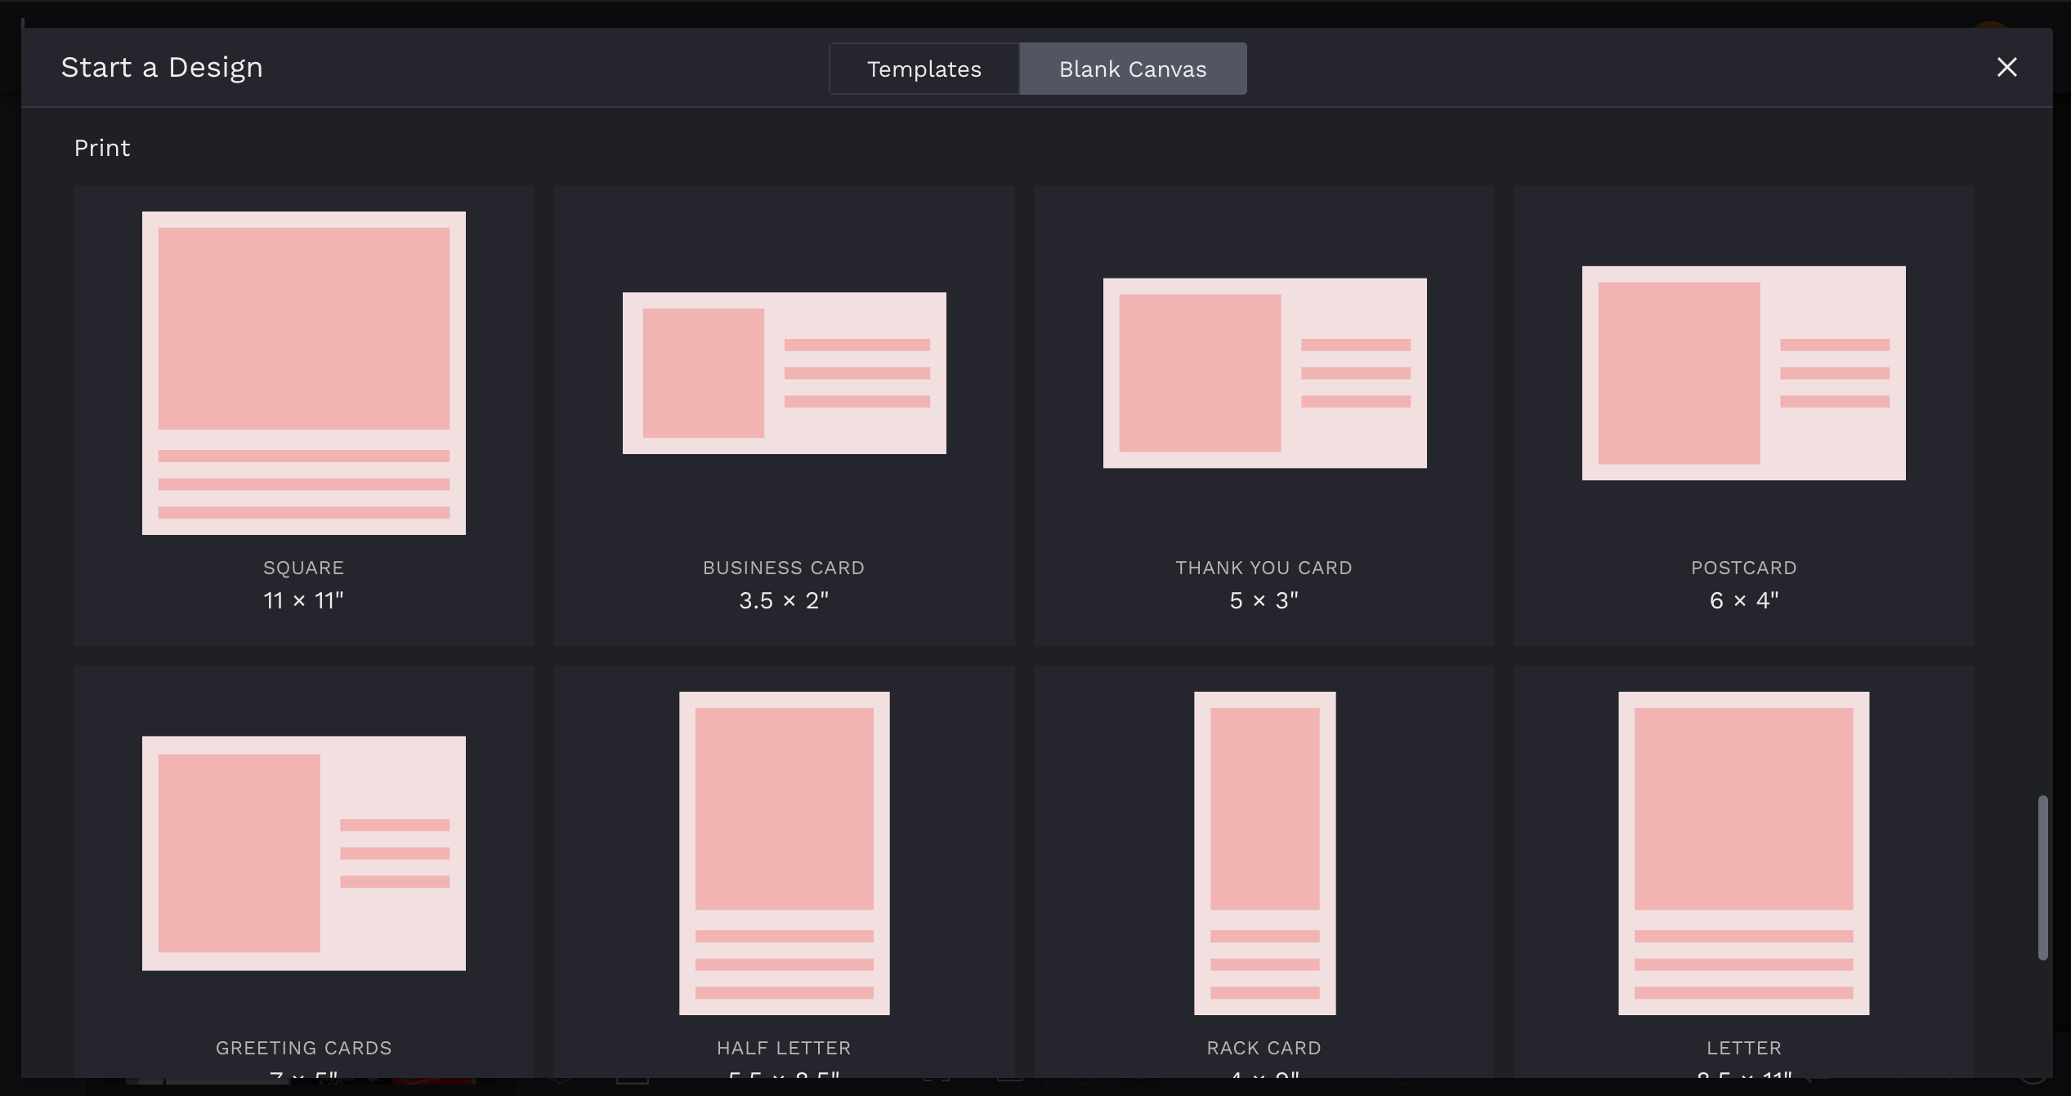The image size is (2071, 1096).
Task: Open the Greeting Cards canvas thumbnail
Action: coord(304,853)
